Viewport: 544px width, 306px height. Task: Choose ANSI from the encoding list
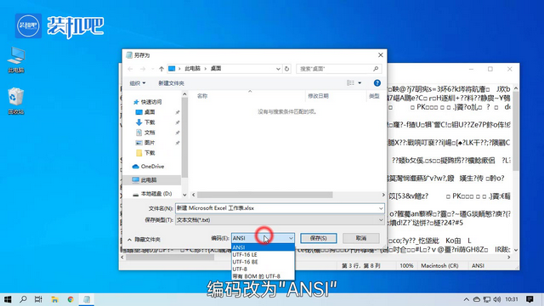click(263, 247)
